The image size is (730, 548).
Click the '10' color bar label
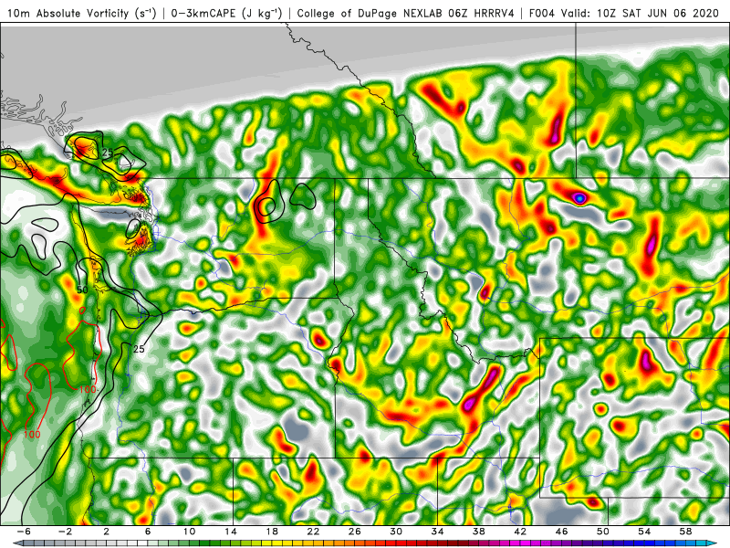(189, 532)
